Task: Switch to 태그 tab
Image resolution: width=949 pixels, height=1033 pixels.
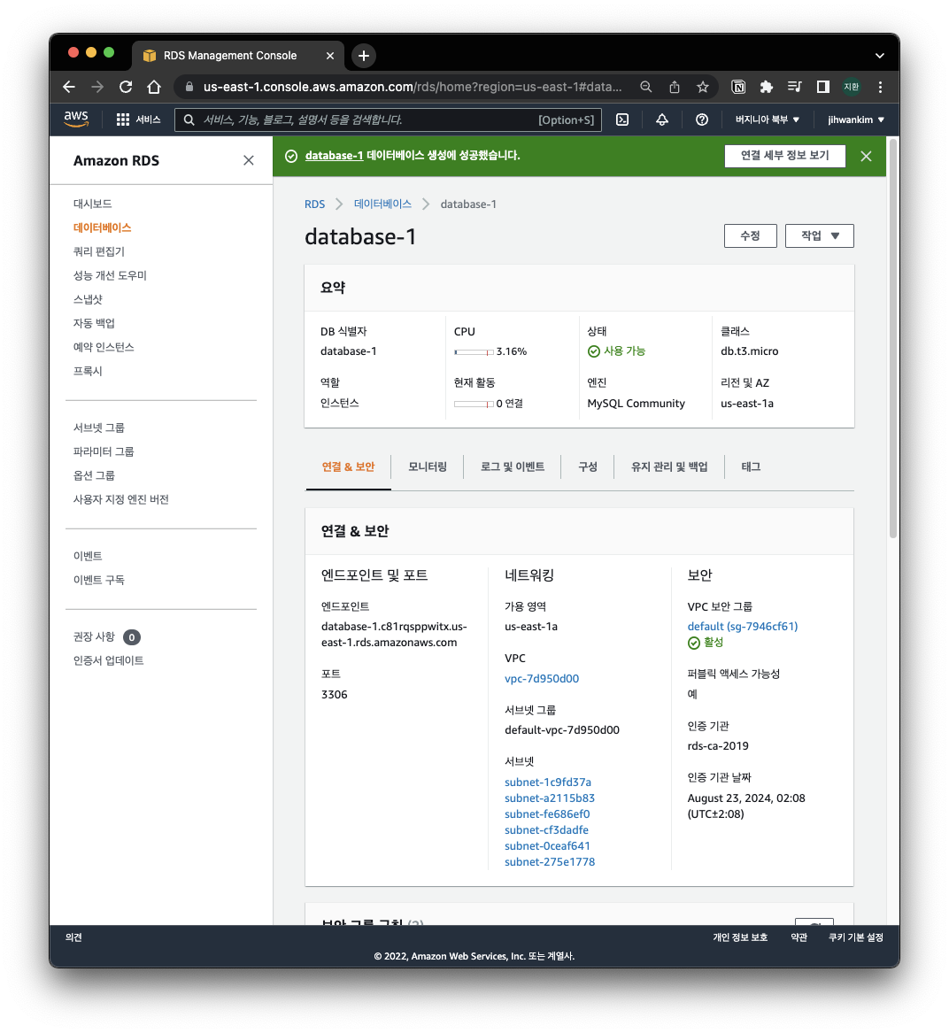Action: [x=751, y=466]
